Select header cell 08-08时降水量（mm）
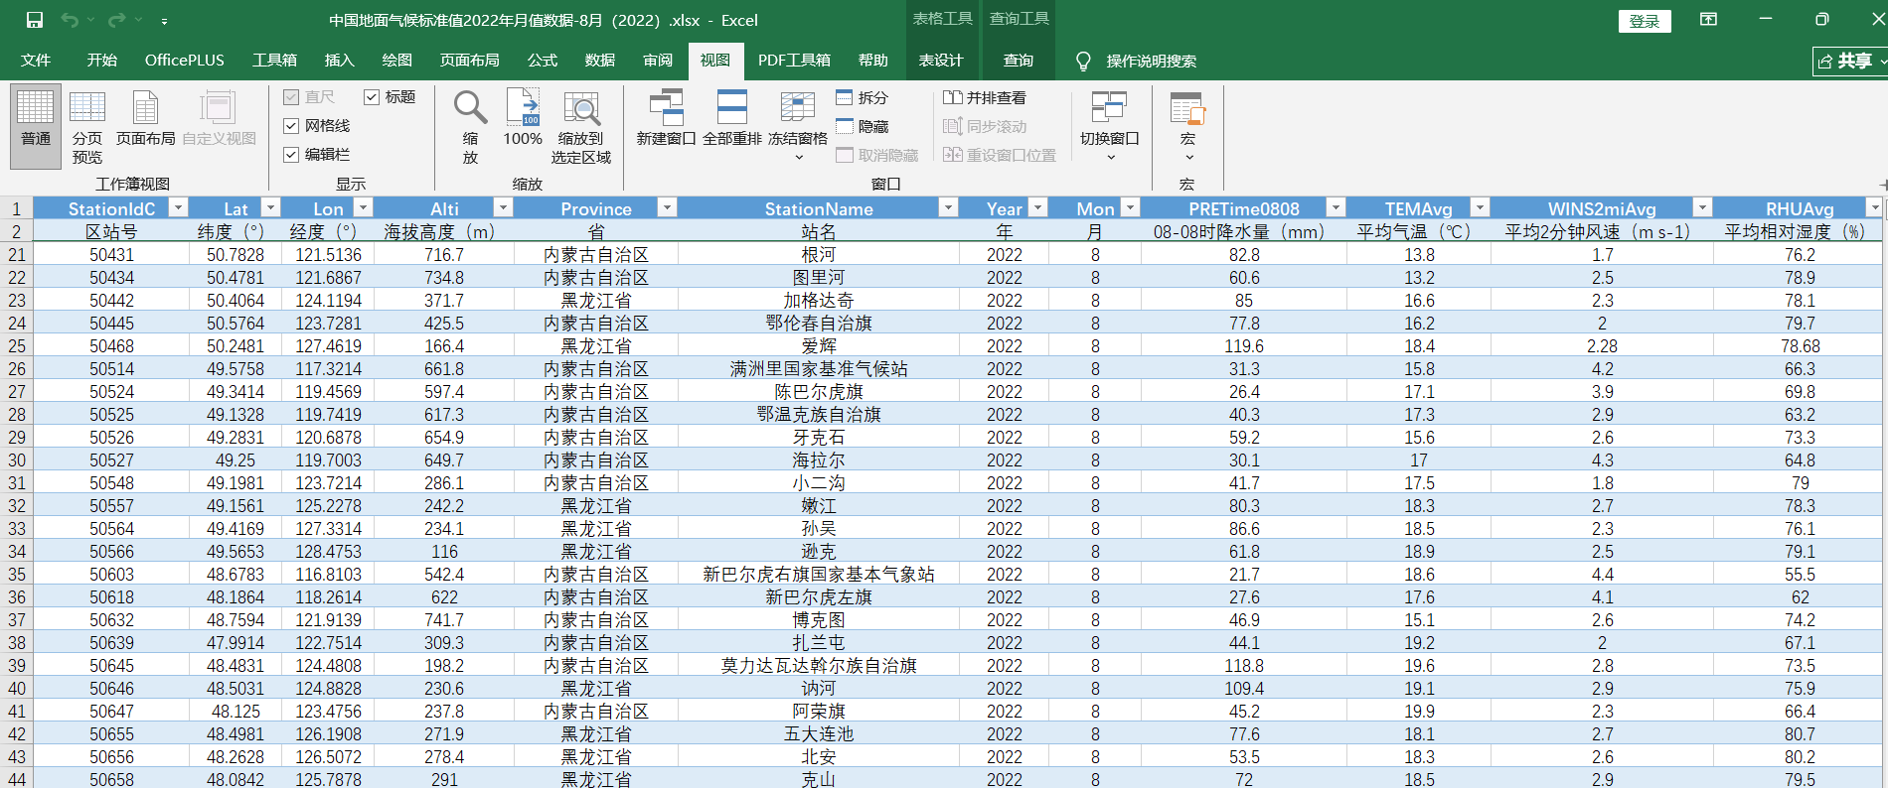 tap(1244, 231)
